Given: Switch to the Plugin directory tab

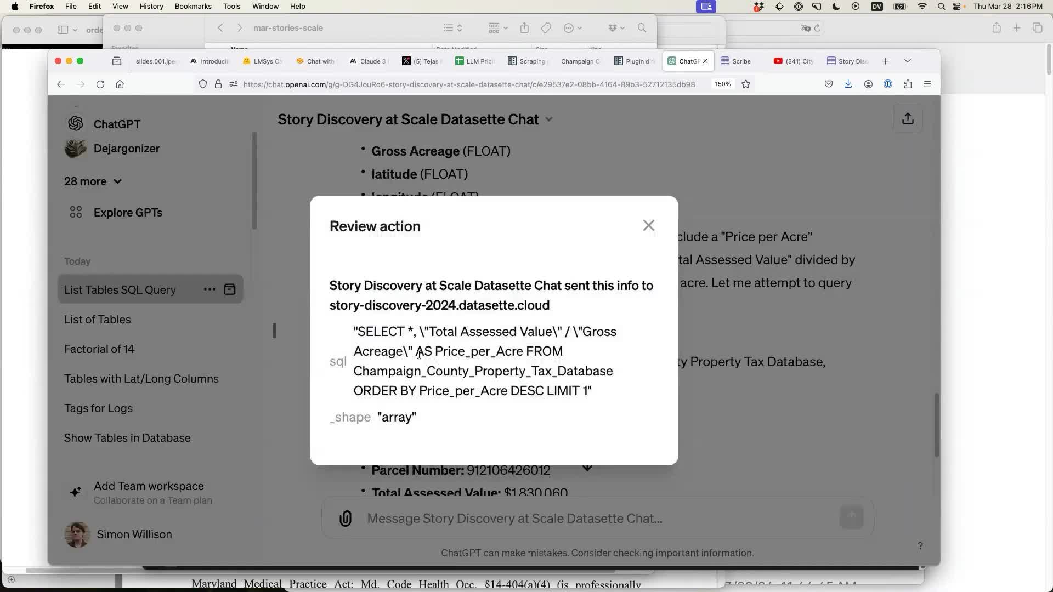Looking at the screenshot, I should coord(635,61).
